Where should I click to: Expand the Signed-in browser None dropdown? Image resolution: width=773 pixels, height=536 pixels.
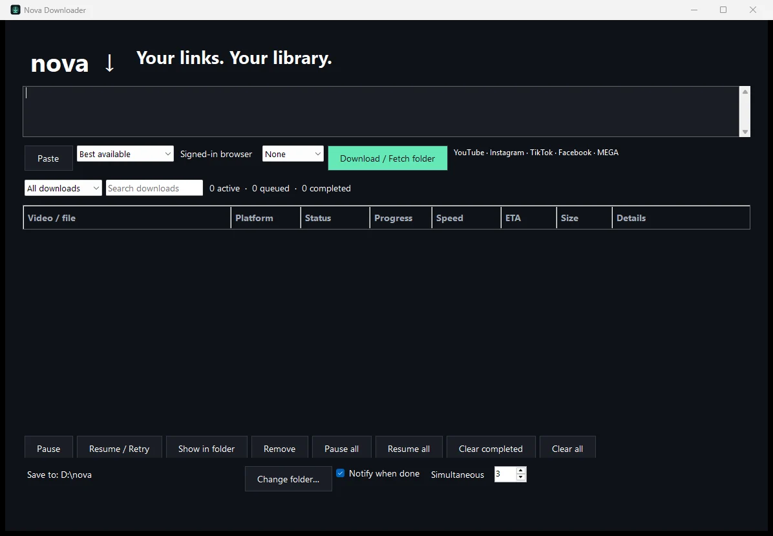(293, 154)
